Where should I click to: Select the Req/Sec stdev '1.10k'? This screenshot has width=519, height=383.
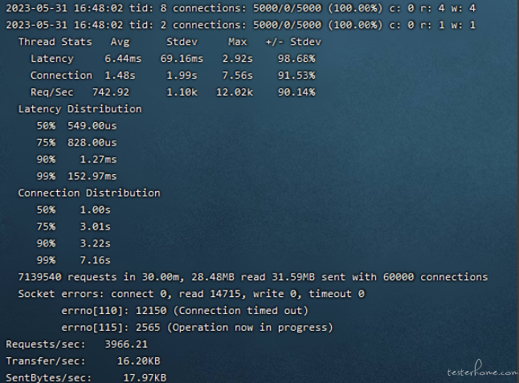click(x=182, y=92)
